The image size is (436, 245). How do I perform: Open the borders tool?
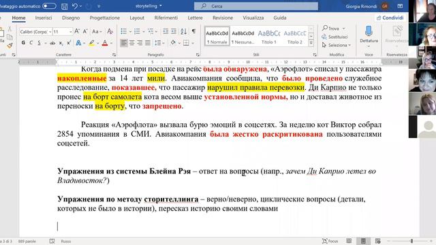[186, 43]
